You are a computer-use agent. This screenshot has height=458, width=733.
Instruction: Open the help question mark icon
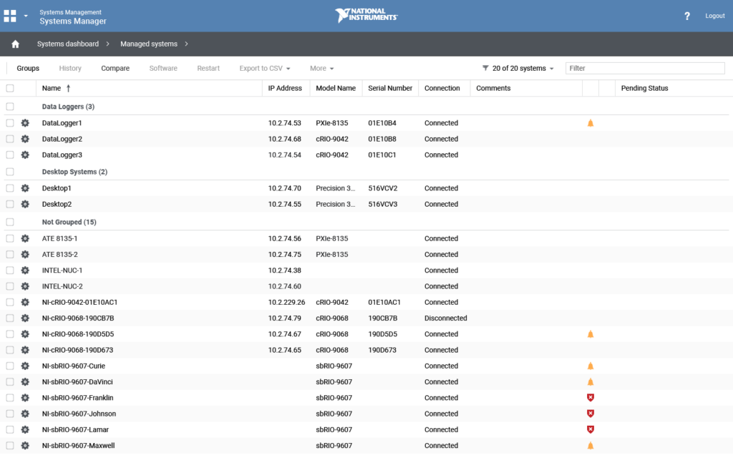tap(686, 16)
